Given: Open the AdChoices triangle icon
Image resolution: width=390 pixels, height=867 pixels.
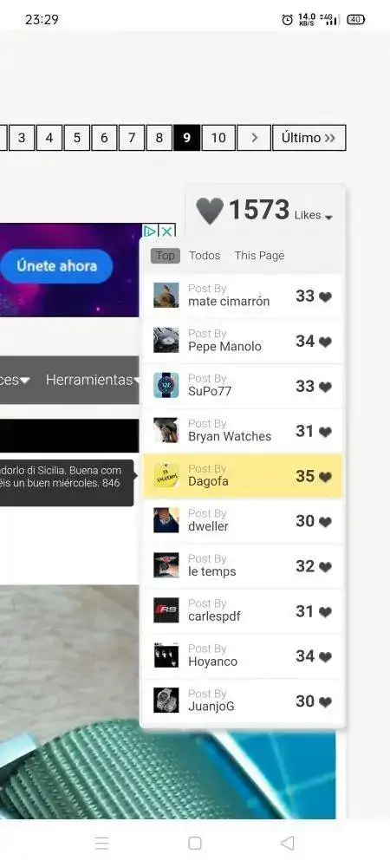Looking at the screenshot, I should click(x=150, y=231).
